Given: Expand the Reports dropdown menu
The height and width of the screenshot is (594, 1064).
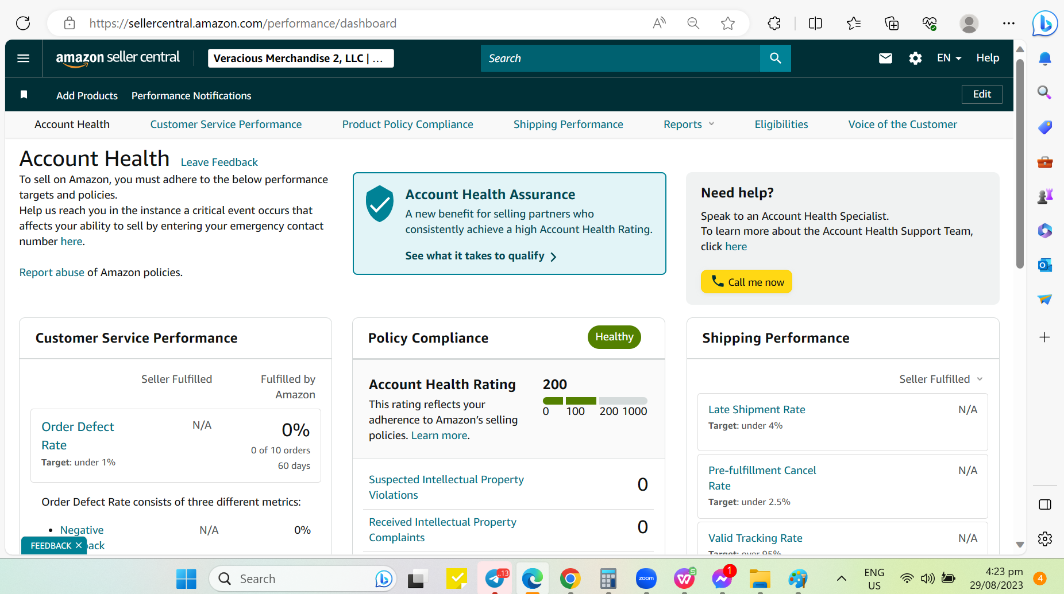Looking at the screenshot, I should click(x=689, y=124).
